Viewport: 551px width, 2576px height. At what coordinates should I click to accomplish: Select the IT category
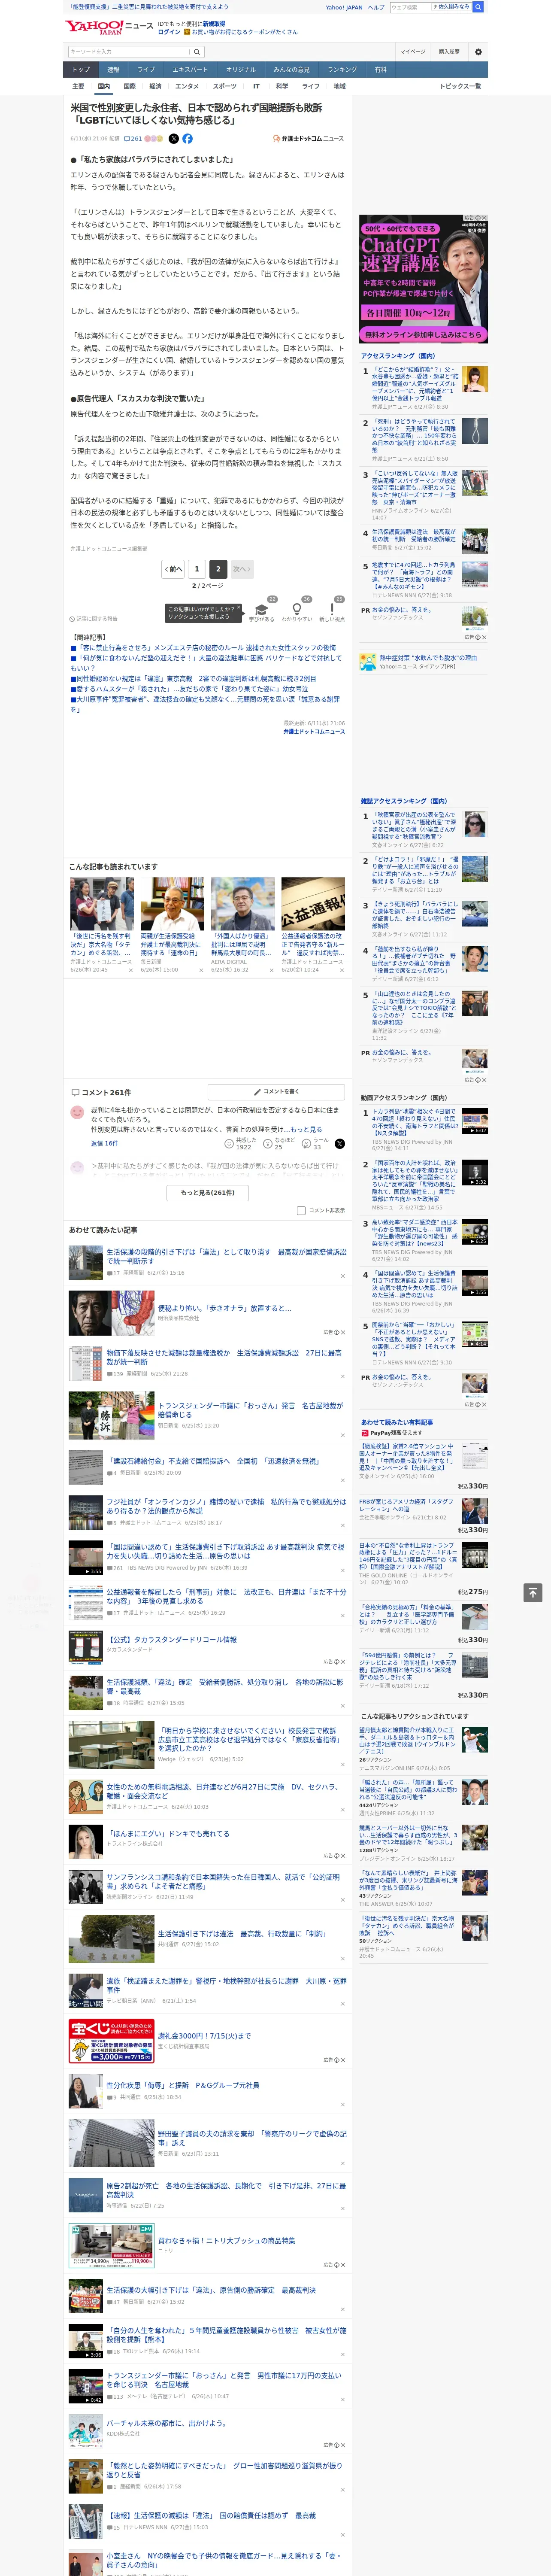(256, 86)
